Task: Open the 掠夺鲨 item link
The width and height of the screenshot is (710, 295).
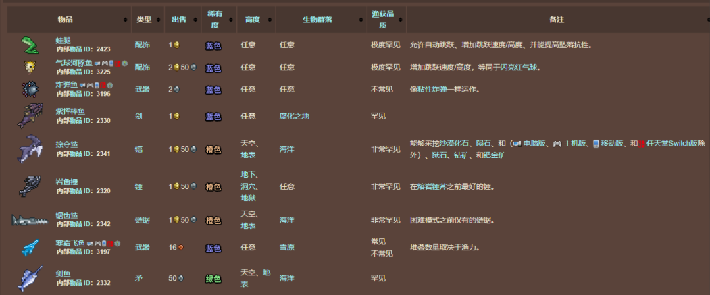Action: pyautogui.click(x=67, y=144)
